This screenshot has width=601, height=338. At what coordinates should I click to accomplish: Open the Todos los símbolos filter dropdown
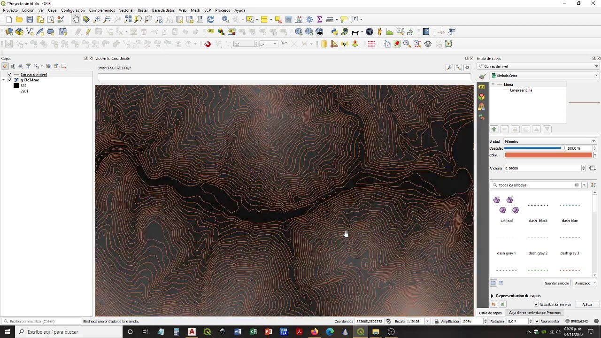click(584, 185)
